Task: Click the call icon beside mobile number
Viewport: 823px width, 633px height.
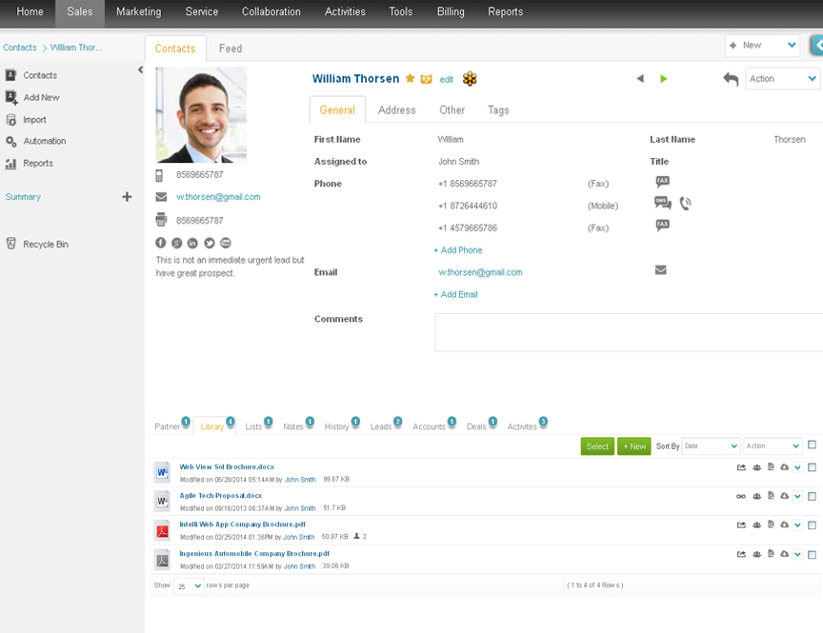Action: click(686, 203)
